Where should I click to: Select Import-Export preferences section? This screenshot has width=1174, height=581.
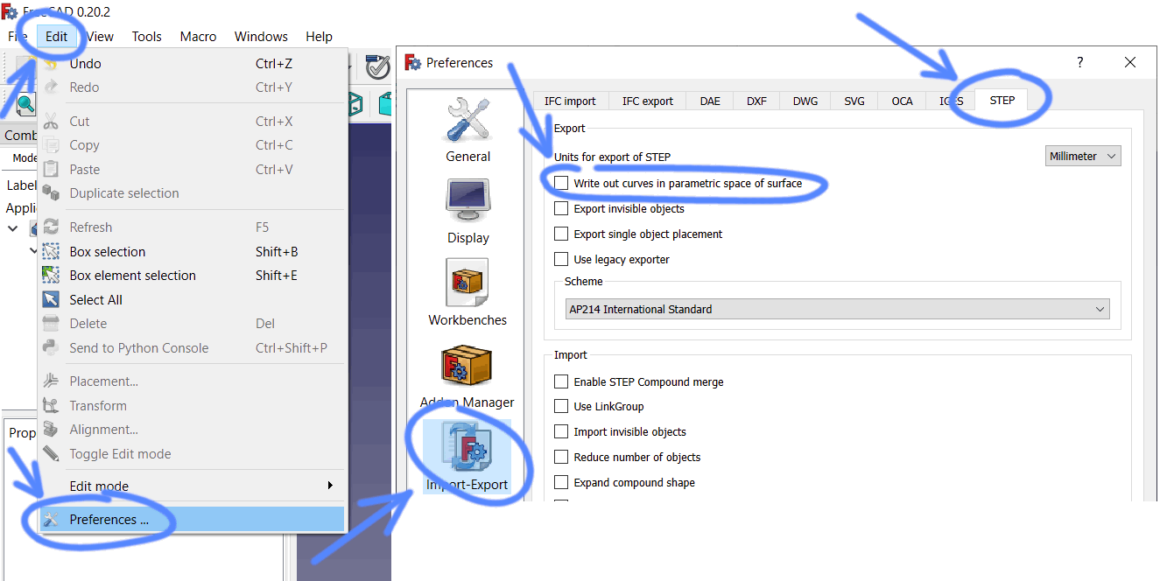(467, 457)
